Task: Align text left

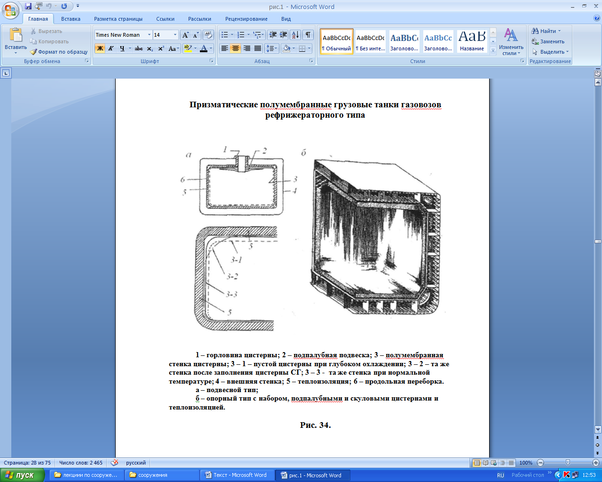Action: (225, 48)
